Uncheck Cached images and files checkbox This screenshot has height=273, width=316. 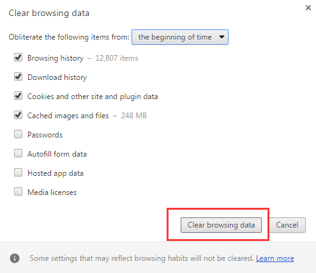[18, 115]
